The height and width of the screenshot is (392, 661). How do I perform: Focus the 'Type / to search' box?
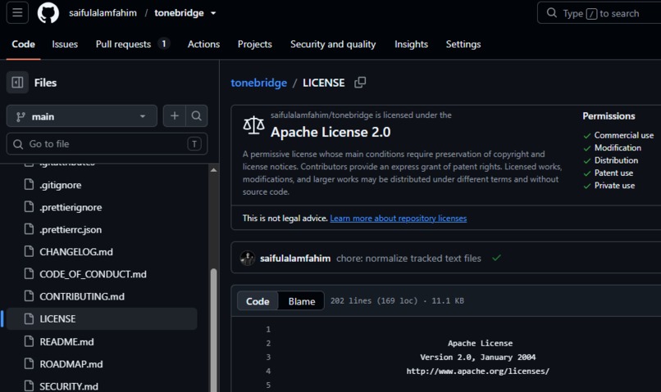pos(599,13)
